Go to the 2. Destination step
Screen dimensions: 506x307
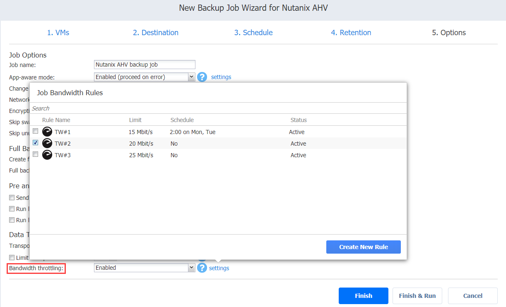156,33
